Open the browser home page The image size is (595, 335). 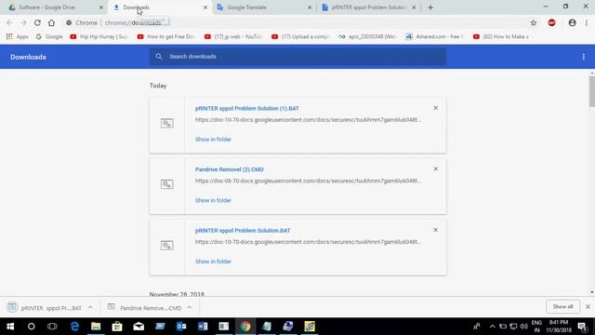click(x=51, y=22)
